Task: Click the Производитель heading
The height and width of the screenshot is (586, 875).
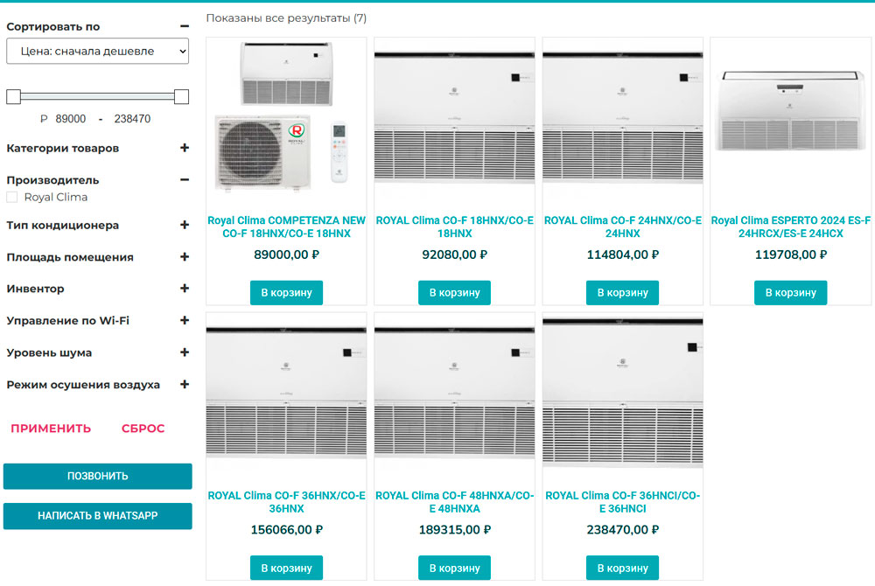Action: click(x=52, y=180)
